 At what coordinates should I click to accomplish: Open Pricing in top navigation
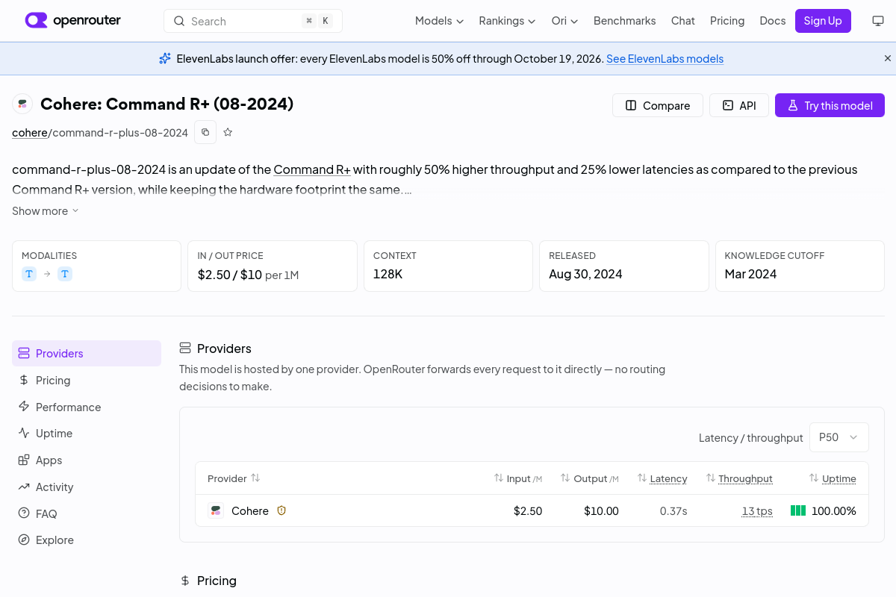coord(727,21)
